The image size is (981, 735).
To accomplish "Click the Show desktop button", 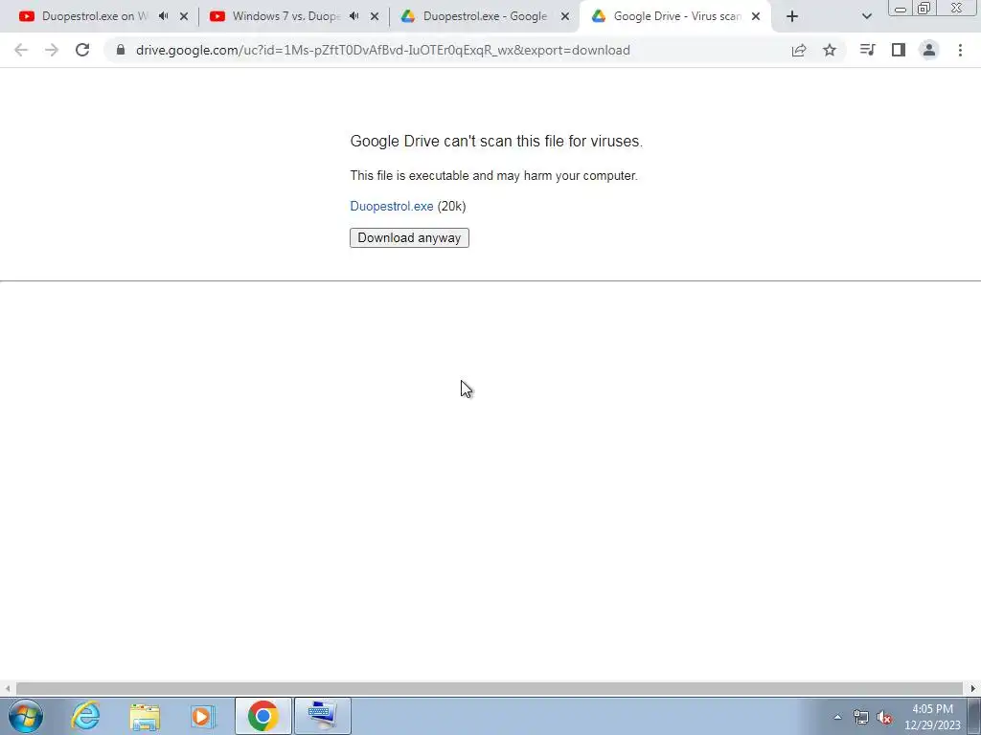I will (973, 716).
